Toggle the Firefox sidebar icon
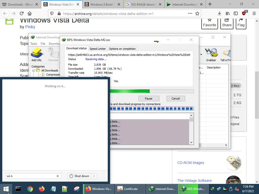This screenshot has height=194, width=259. [236, 14]
